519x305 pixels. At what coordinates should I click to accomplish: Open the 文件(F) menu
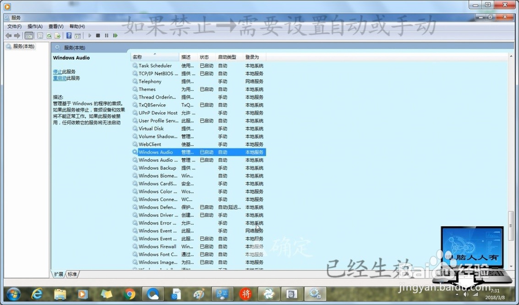click(14, 26)
